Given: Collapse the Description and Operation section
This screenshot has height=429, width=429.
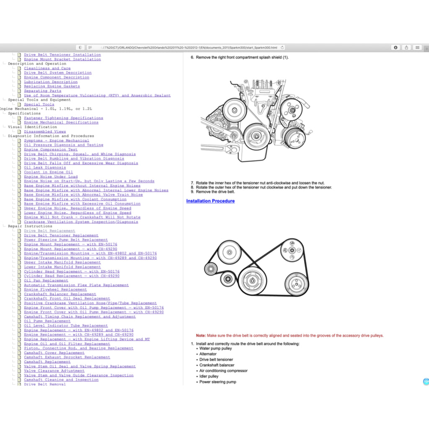Looking at the screenshot, I should [3, 64].
